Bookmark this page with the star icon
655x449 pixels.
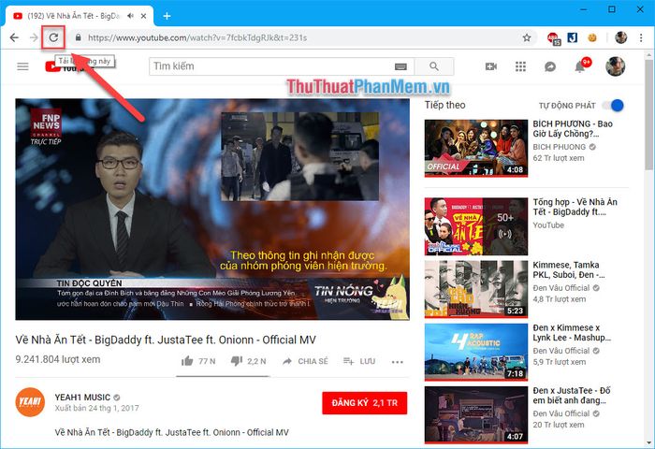(527, 37)
